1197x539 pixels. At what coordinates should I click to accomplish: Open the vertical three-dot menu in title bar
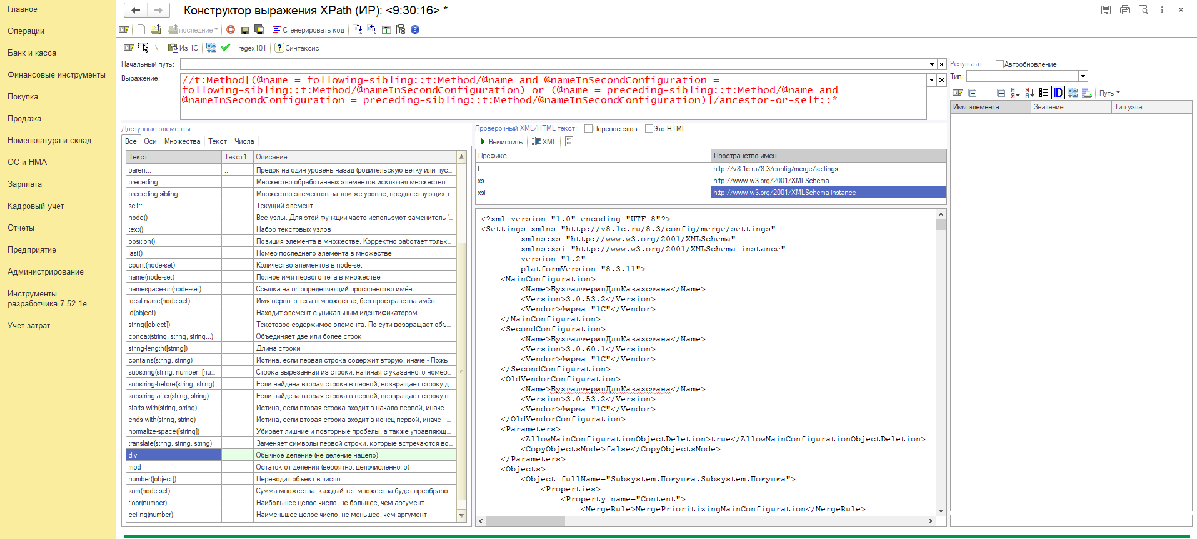tap(1162, 10)
